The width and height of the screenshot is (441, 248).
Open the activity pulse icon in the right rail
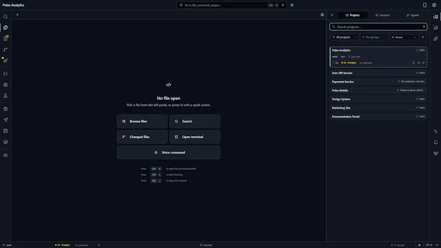pos(435,131)
